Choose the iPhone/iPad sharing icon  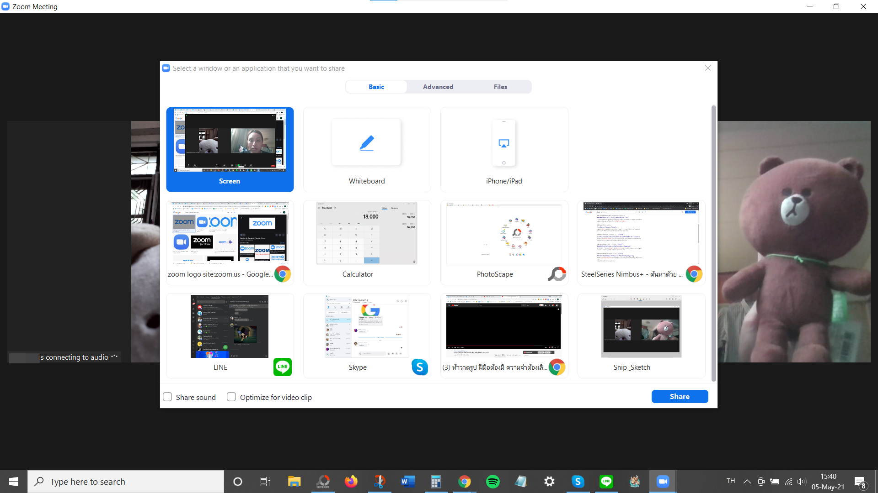[x=503, y=143]
